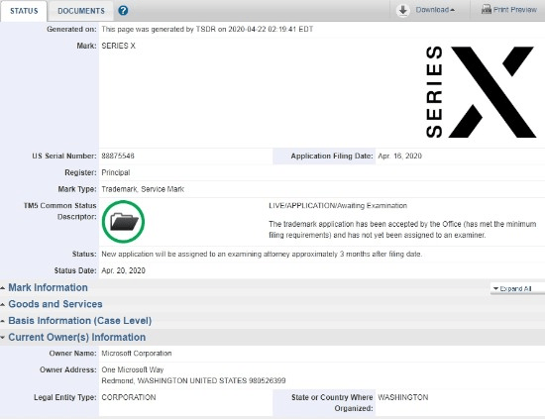Click the printer icon for Print Preview
The image size is (545, 419).
[x=486, y=9]
